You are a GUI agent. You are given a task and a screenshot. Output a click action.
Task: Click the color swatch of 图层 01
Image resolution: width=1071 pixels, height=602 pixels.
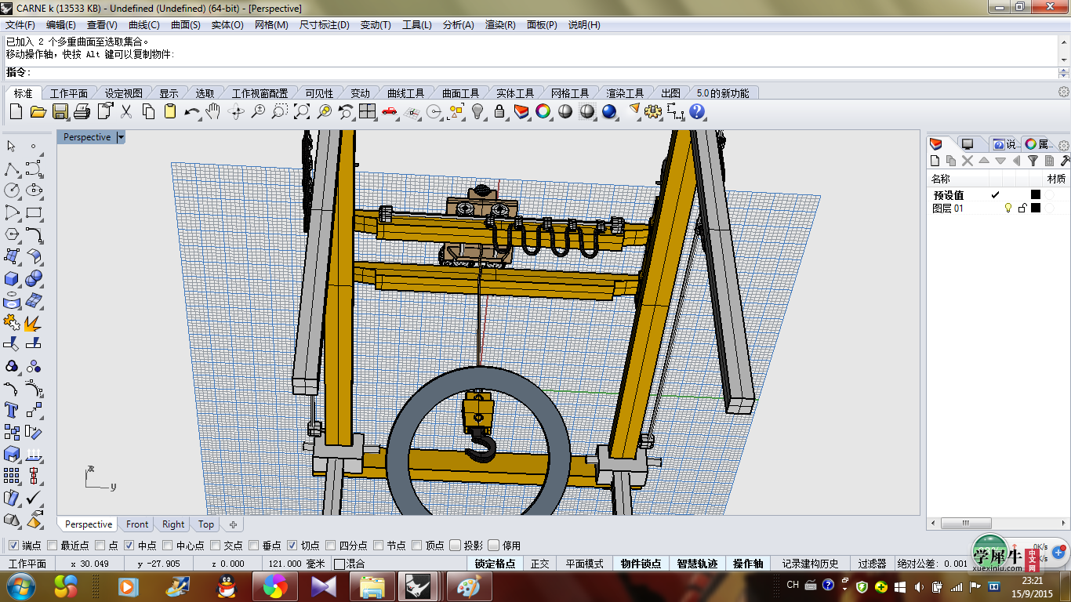(1036, 209)
